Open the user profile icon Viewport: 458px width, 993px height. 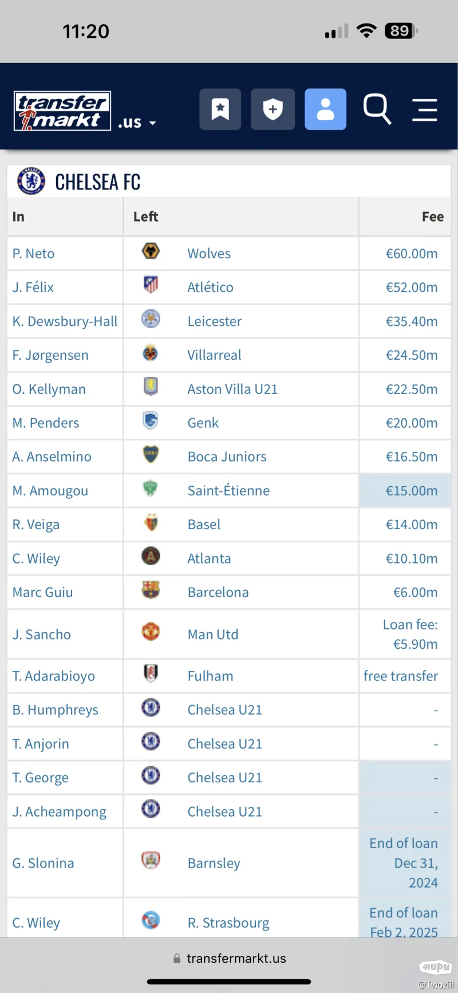[x=325, y=109]
